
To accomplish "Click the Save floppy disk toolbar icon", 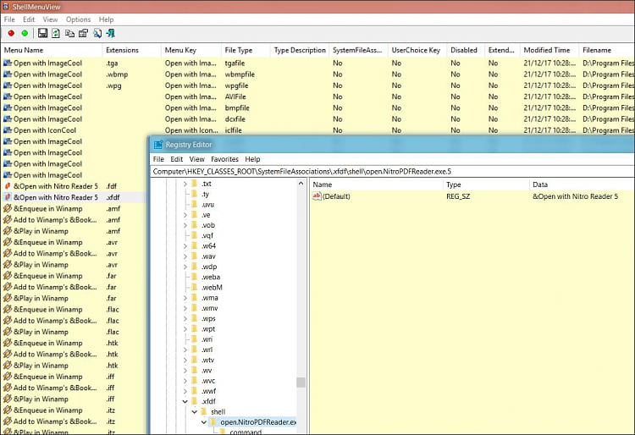I will (42, 34).
